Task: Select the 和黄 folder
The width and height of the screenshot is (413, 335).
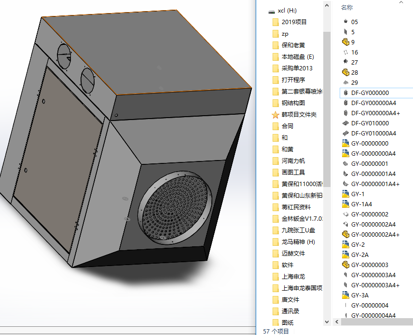Action: [x=288, y=149]
